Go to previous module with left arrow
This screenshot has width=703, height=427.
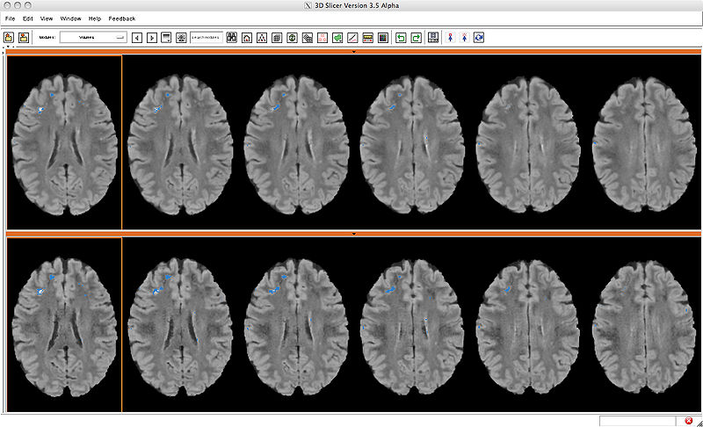[136, 38]
